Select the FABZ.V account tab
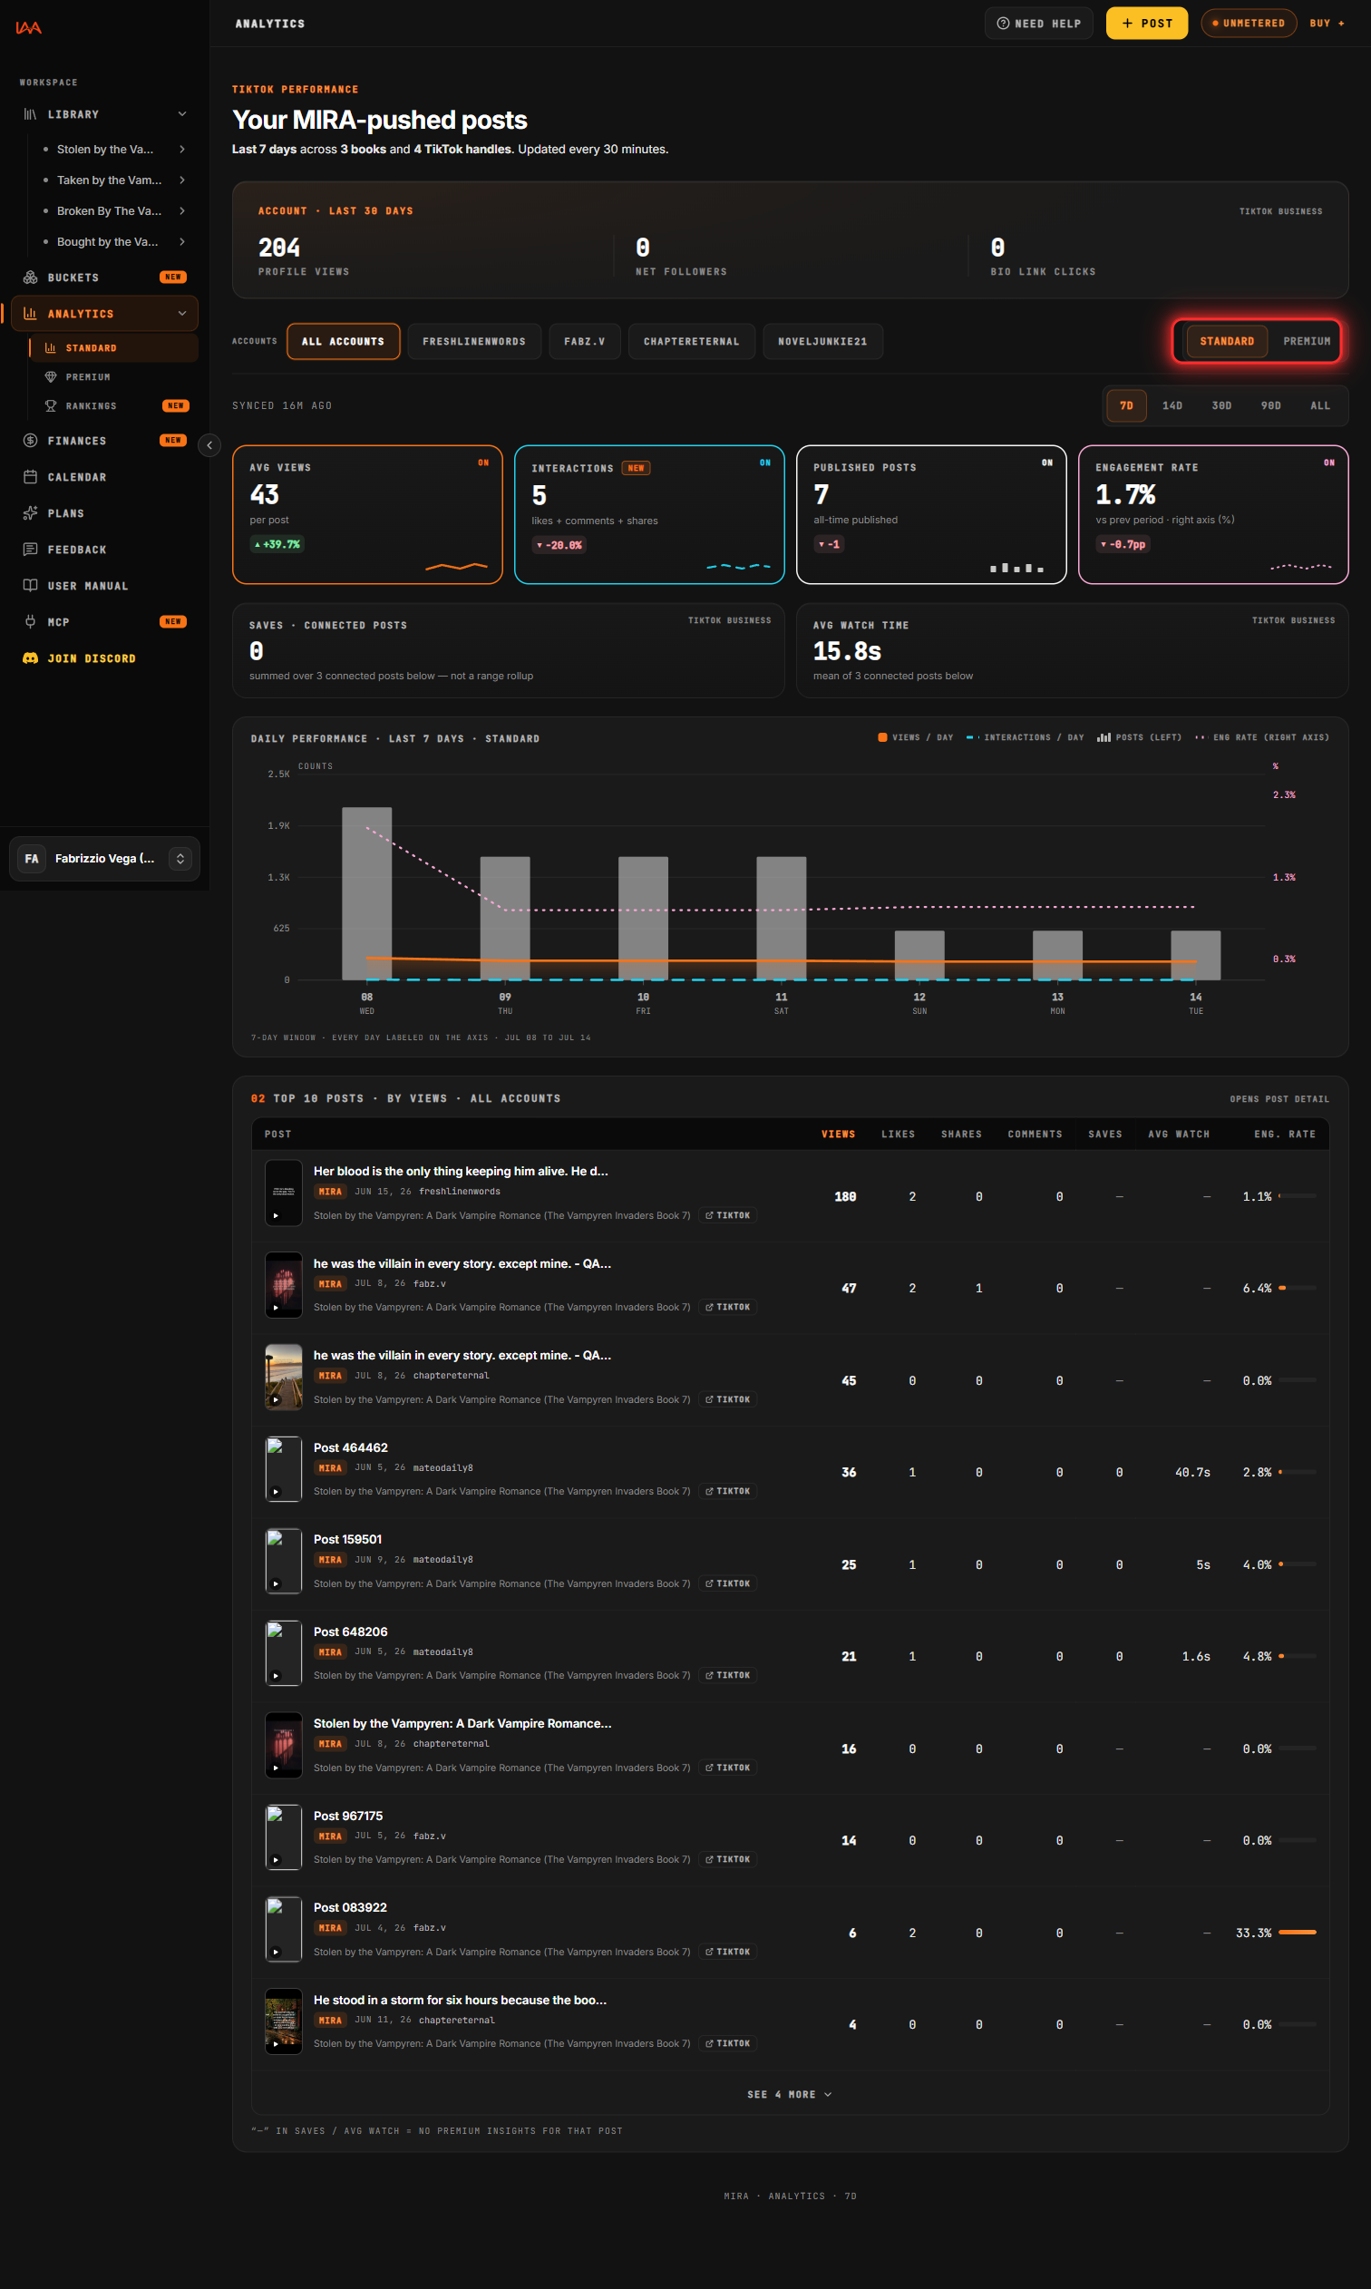This screenshot has height=2289, width=1371. 585,341
